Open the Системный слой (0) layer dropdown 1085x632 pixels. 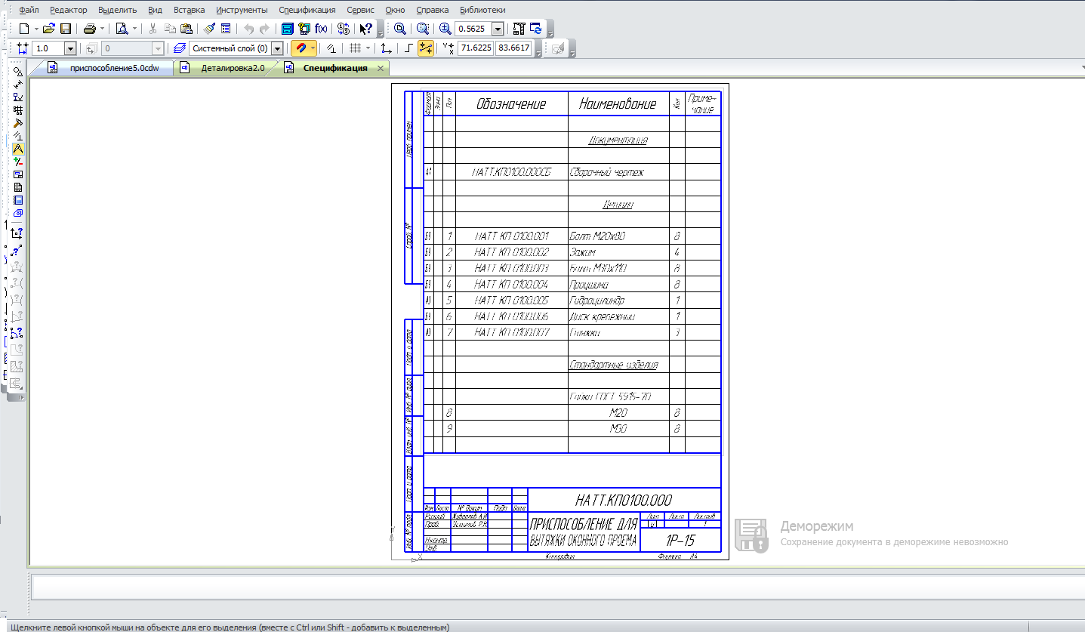coord(277,48)
